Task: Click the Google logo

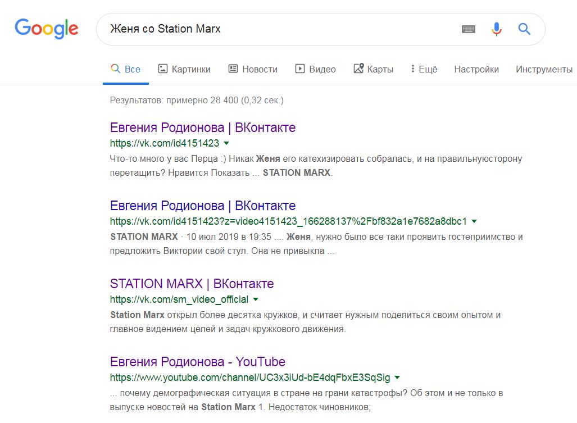Action: point(47,29)
